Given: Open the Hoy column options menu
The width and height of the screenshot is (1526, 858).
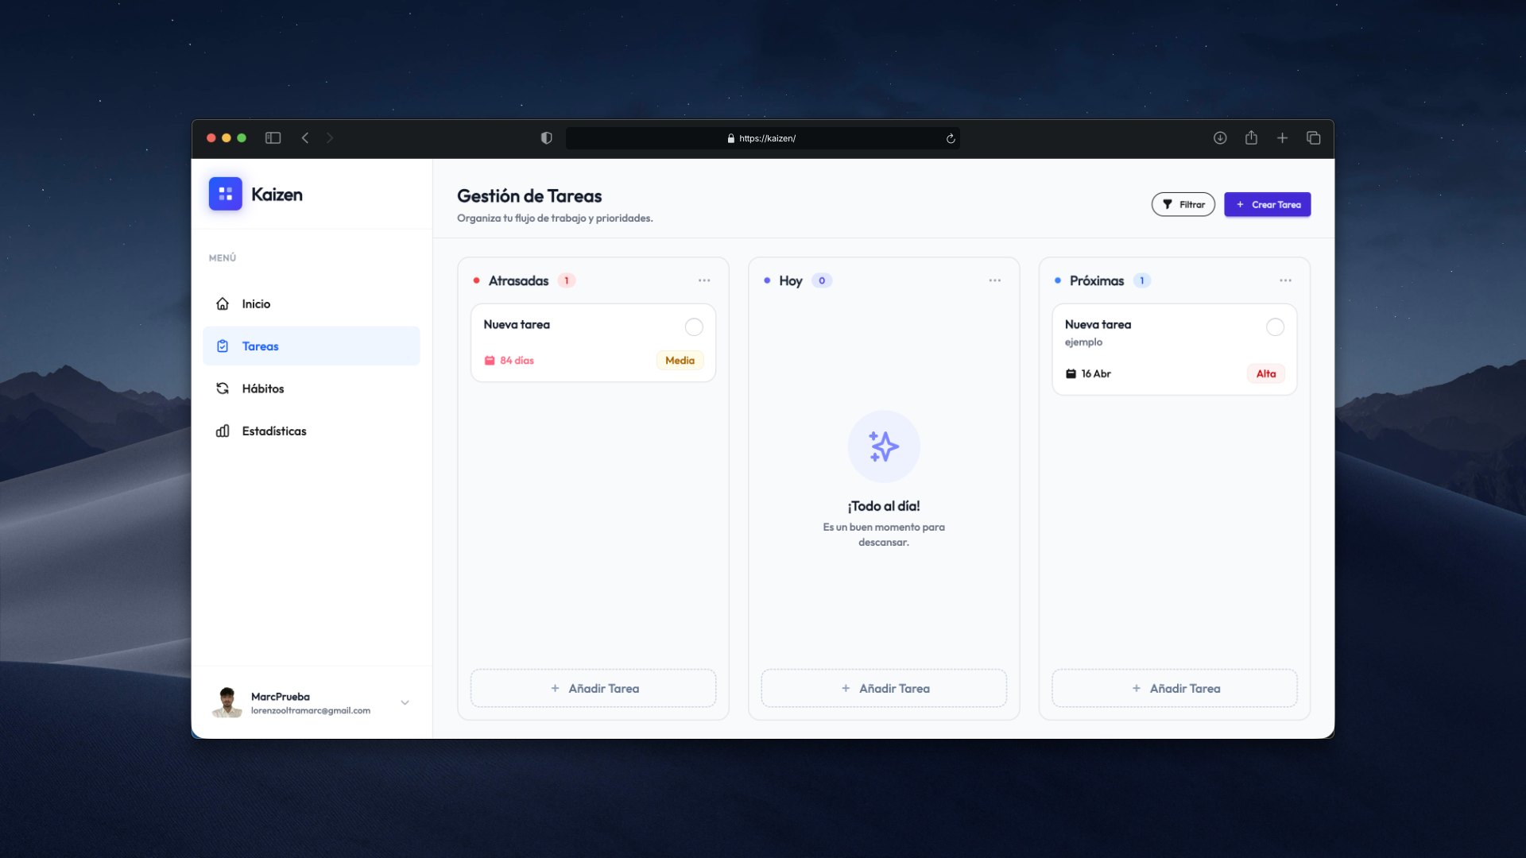Looking at the screenshot, I should pos(994,280).
